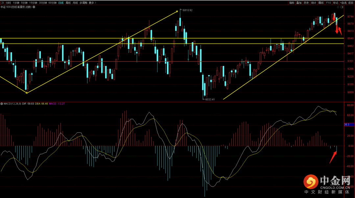Select the 5分钟 period

coord(24,3)
